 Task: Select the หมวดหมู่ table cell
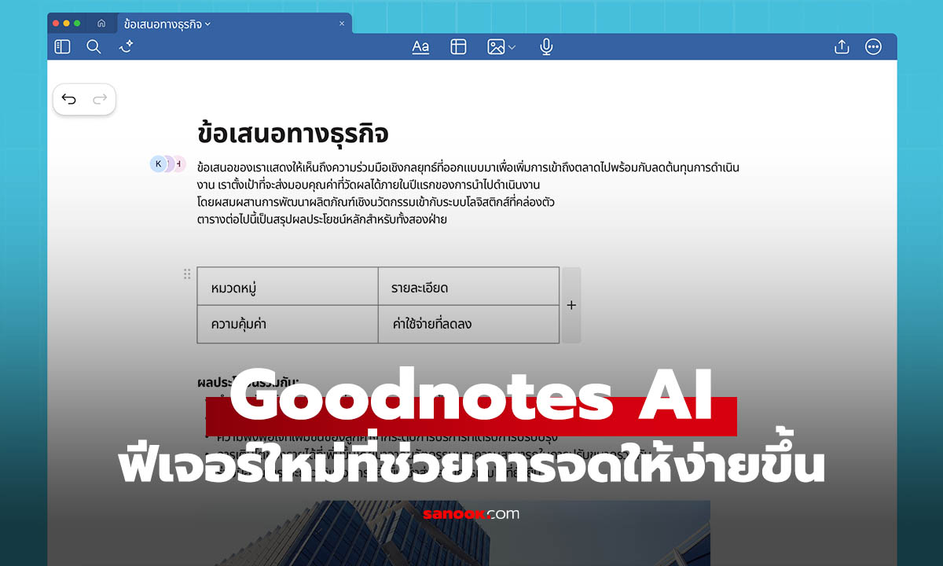coord(287,287)
